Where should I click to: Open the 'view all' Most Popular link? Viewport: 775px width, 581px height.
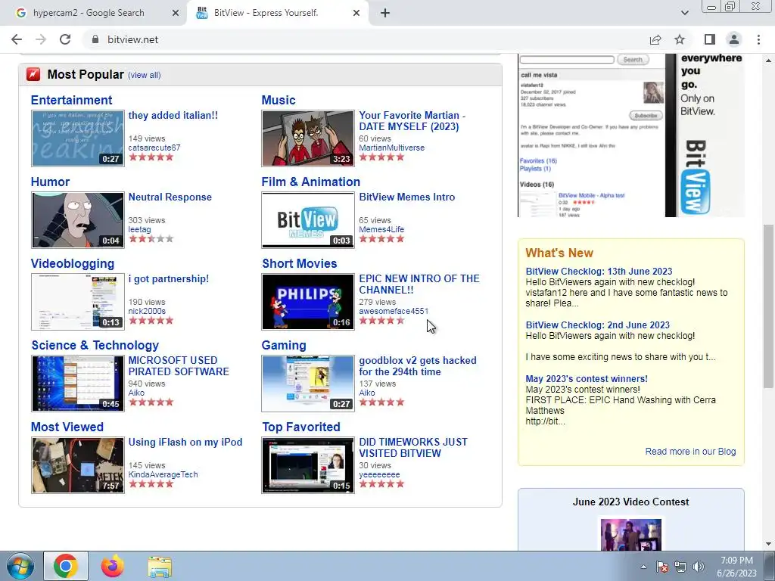tap(145, 75)
